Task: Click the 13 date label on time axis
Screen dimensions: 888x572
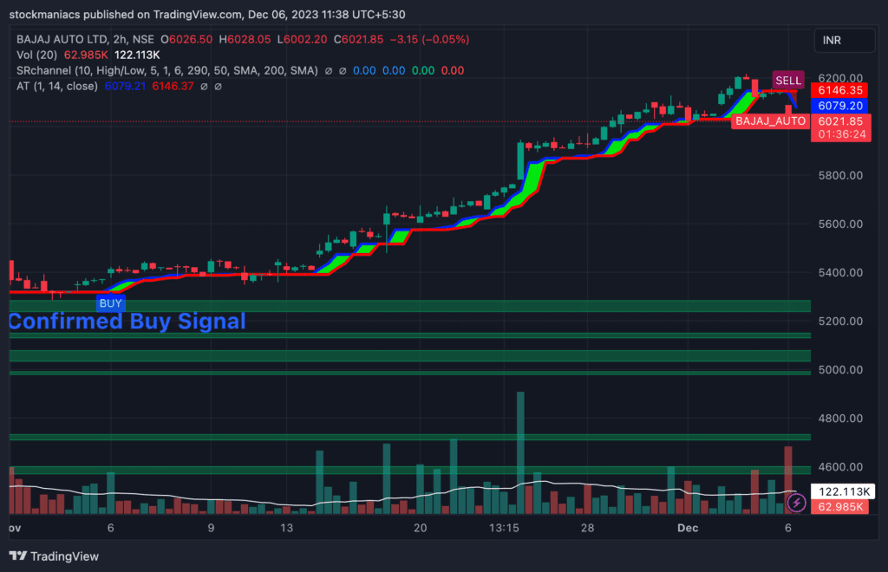Action: [x=286, y=528]
